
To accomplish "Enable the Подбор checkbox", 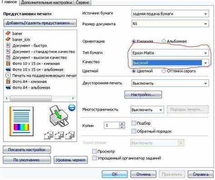I will point(134,123).
